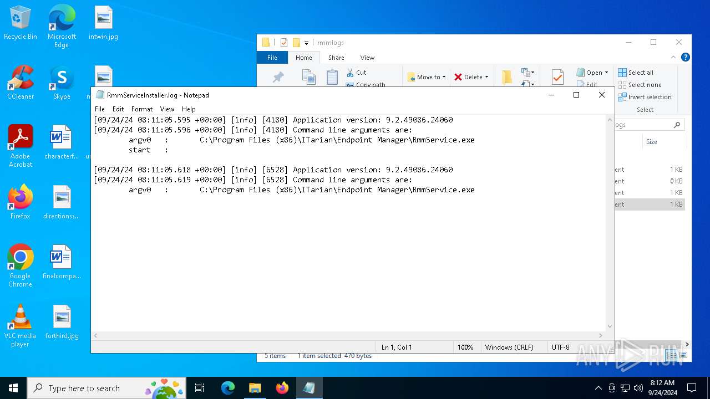Open Skype desktop shortcut

pyautogui.click(x=62, y=83)
